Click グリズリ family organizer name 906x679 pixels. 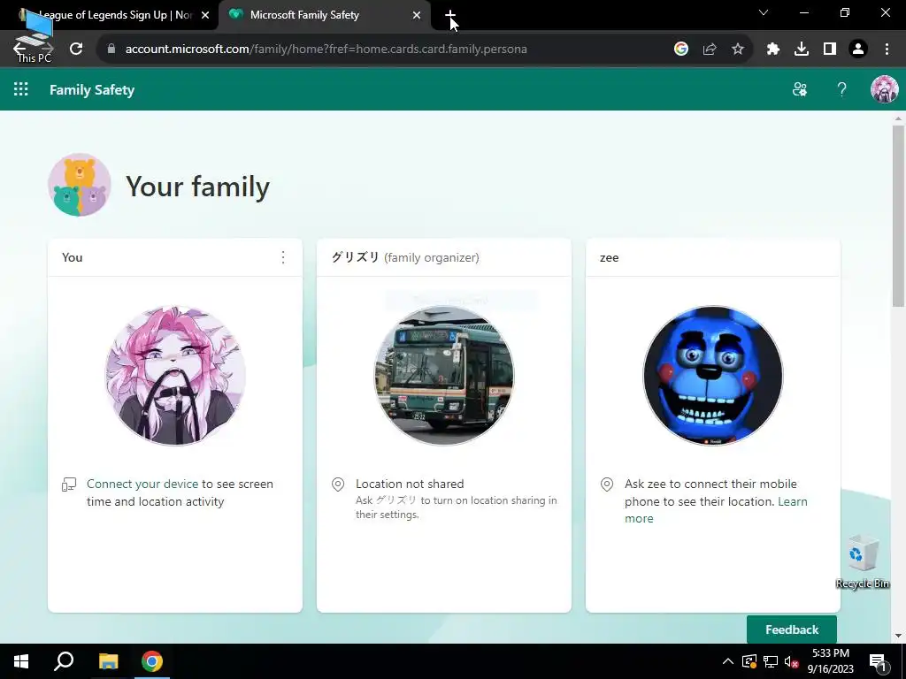405,257
